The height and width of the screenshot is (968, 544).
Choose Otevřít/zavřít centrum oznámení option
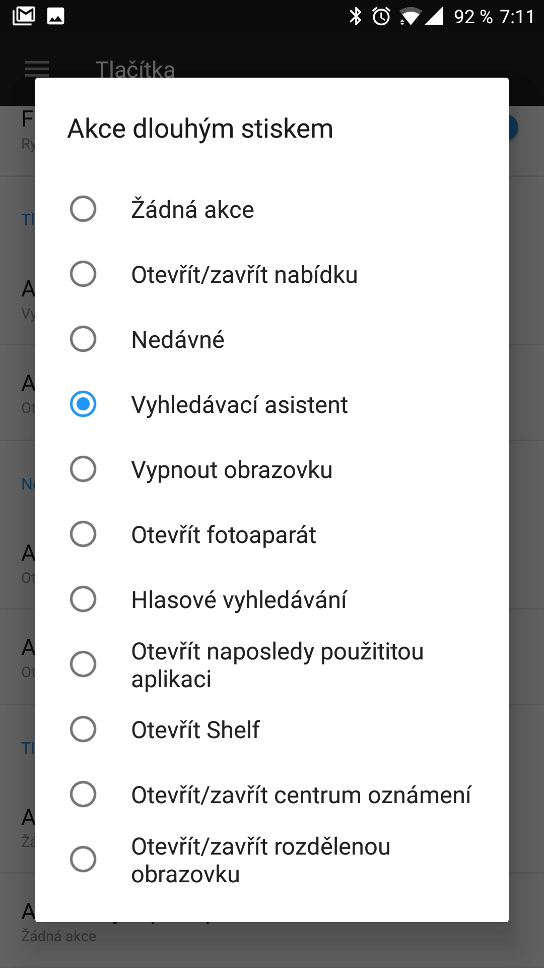point(83,795)
